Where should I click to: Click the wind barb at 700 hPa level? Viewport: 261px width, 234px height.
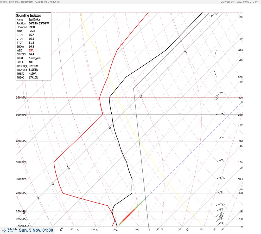(x=220, y=192)
